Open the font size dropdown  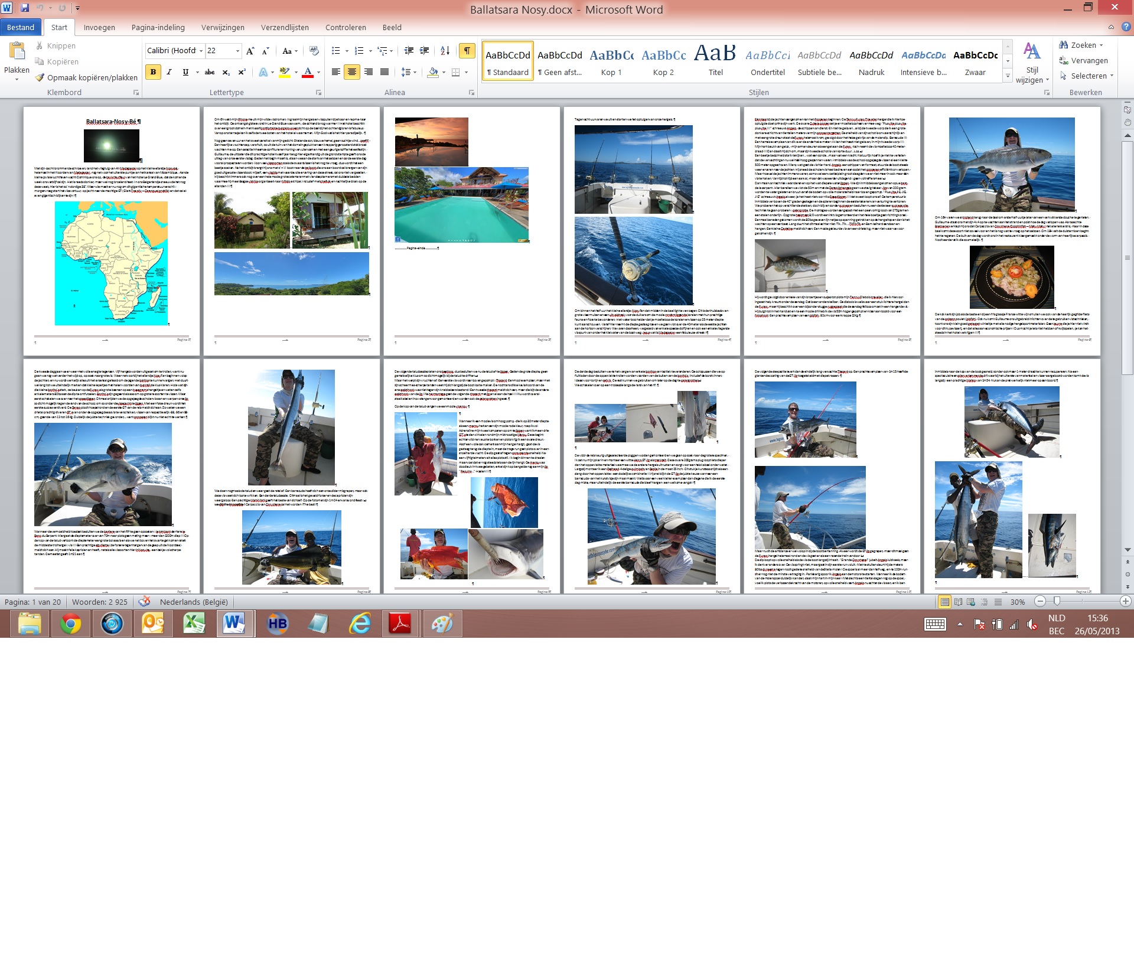coord(237,51)
